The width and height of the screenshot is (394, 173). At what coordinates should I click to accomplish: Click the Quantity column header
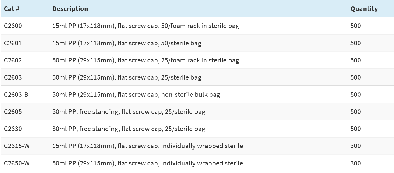[364, 9]
